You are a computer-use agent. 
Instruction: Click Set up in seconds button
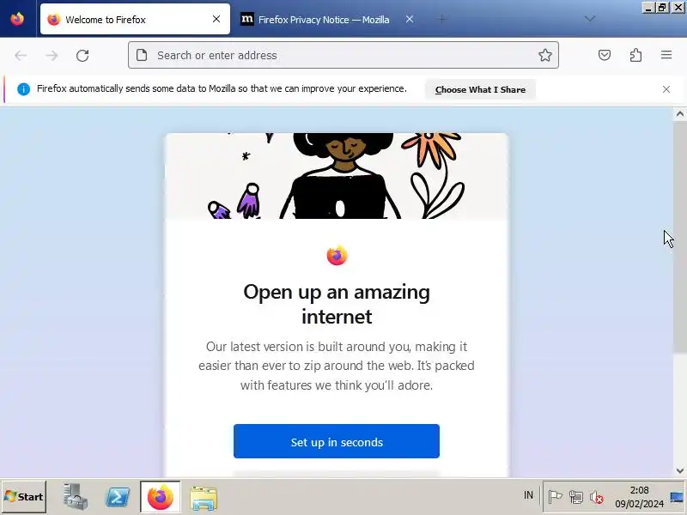(336, 441)
